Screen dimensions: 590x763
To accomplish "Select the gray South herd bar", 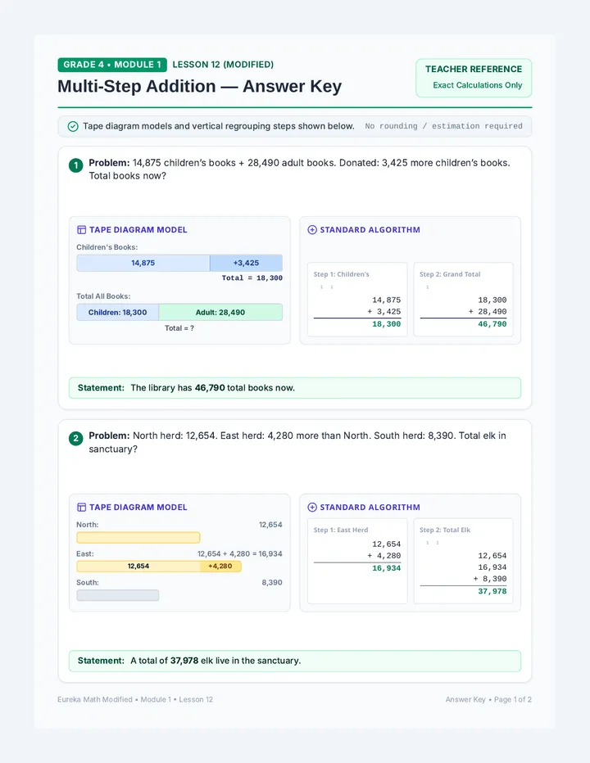I will (x=117, y=595).
